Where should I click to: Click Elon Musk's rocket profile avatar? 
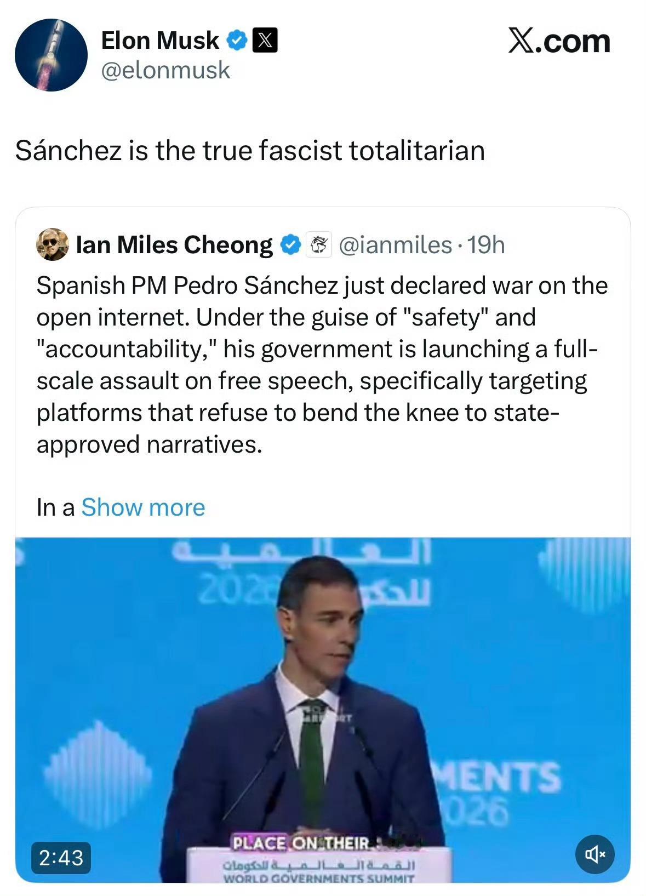pyautogui.click(x=51, y=55)
